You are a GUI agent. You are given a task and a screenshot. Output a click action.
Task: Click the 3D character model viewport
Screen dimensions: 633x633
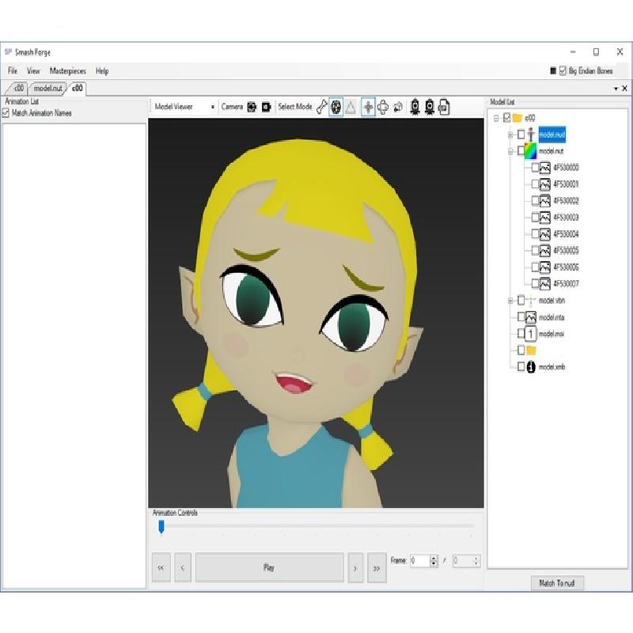(316, 313)
